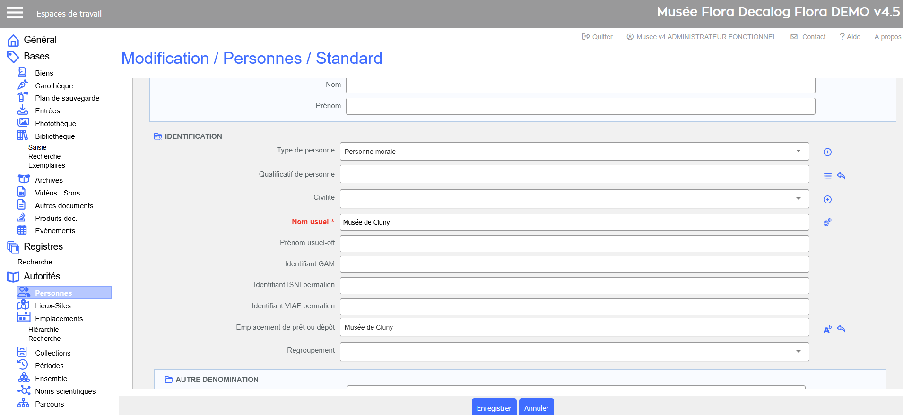Collapse the AUTRE DENOMINATION section
Screen dimensions: 903x415
pyautogui.click(x=169, y=380)
